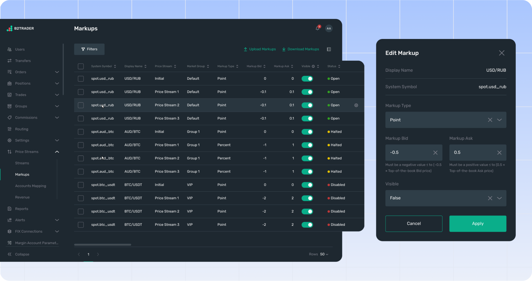Click the column layout icon beside Download Markups
This screenshot has width=532, height=281.
tap(329, 49)
